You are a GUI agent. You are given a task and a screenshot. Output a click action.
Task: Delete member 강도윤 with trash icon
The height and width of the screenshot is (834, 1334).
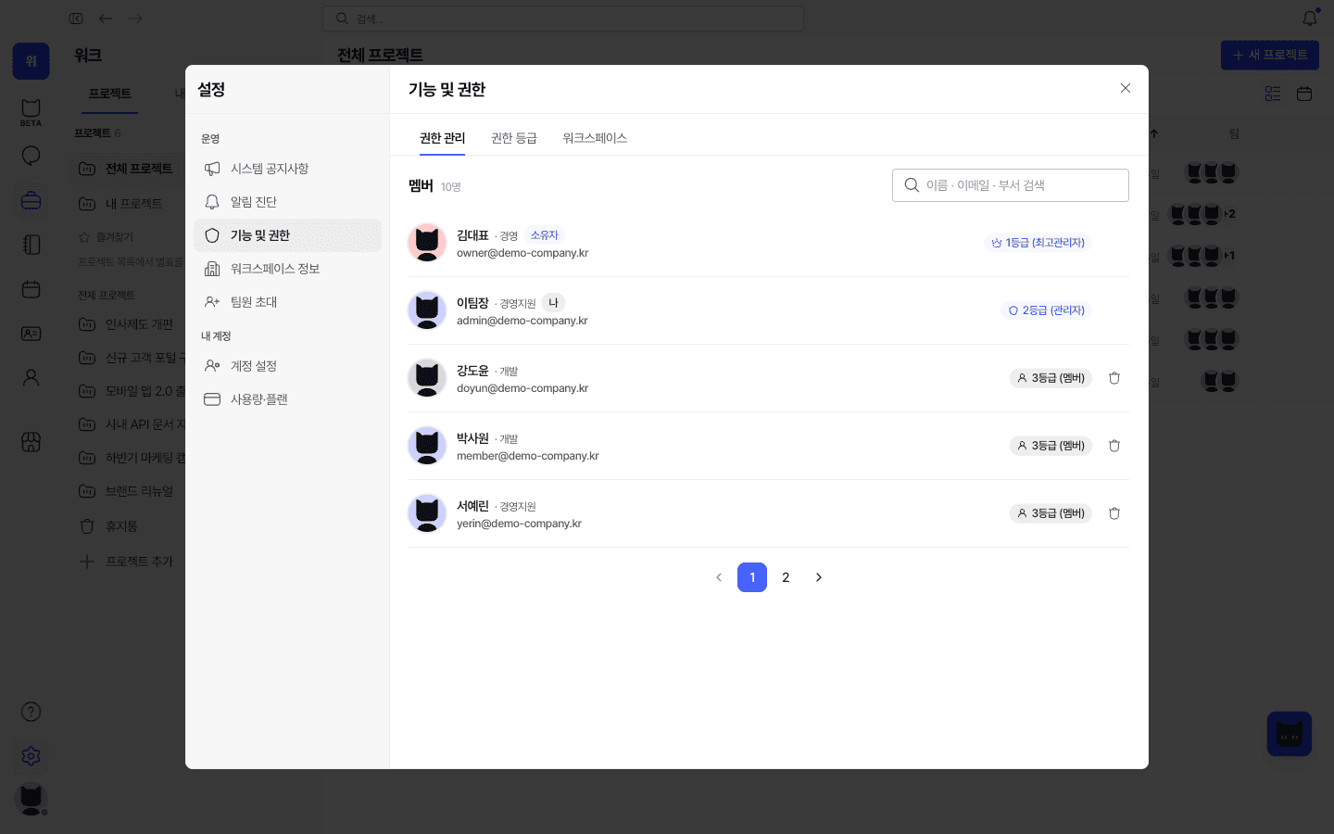click(1114, 378)
